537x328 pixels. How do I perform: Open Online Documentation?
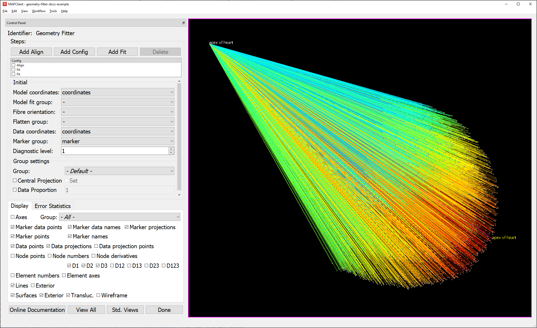click(x=37, y=310)
